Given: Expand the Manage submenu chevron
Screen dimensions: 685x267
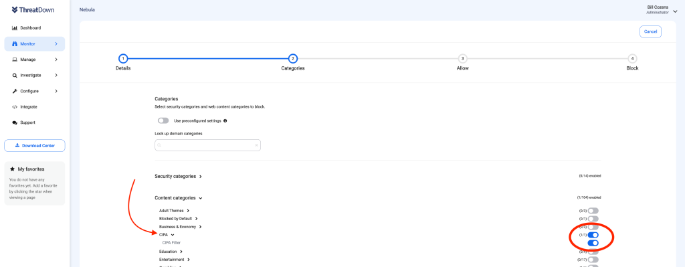Looking at the screenshot, I should [x=56, y=60].
